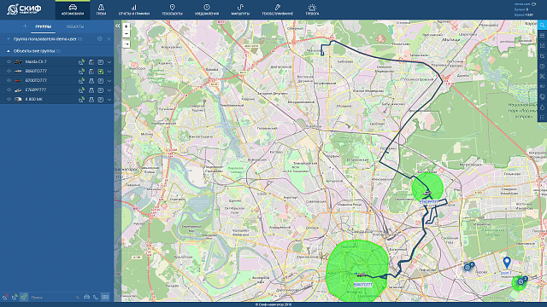Log out using icon beside demo-user

533,3
